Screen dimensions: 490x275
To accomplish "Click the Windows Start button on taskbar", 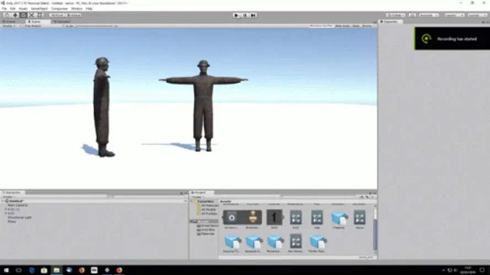I will 6,270.
